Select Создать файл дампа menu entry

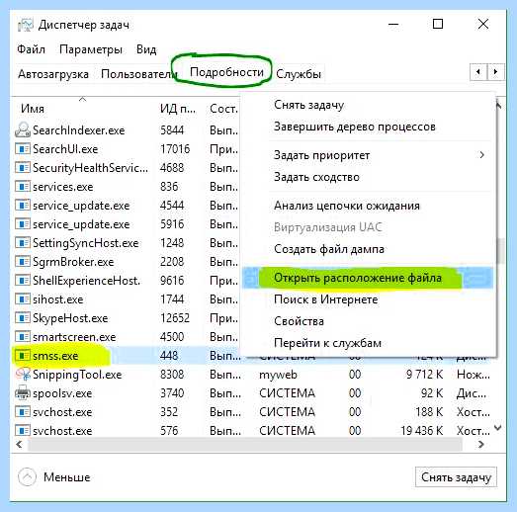pyautogui.click(x=329, y=249)
